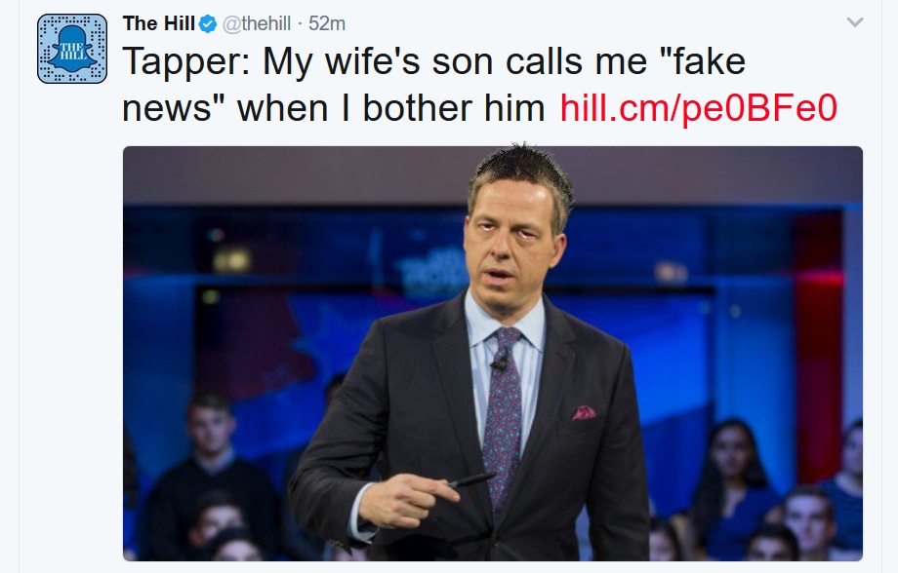Screen dimensions: 898x573
Task: Open The Hill's profile avatar
Action: 72,49
